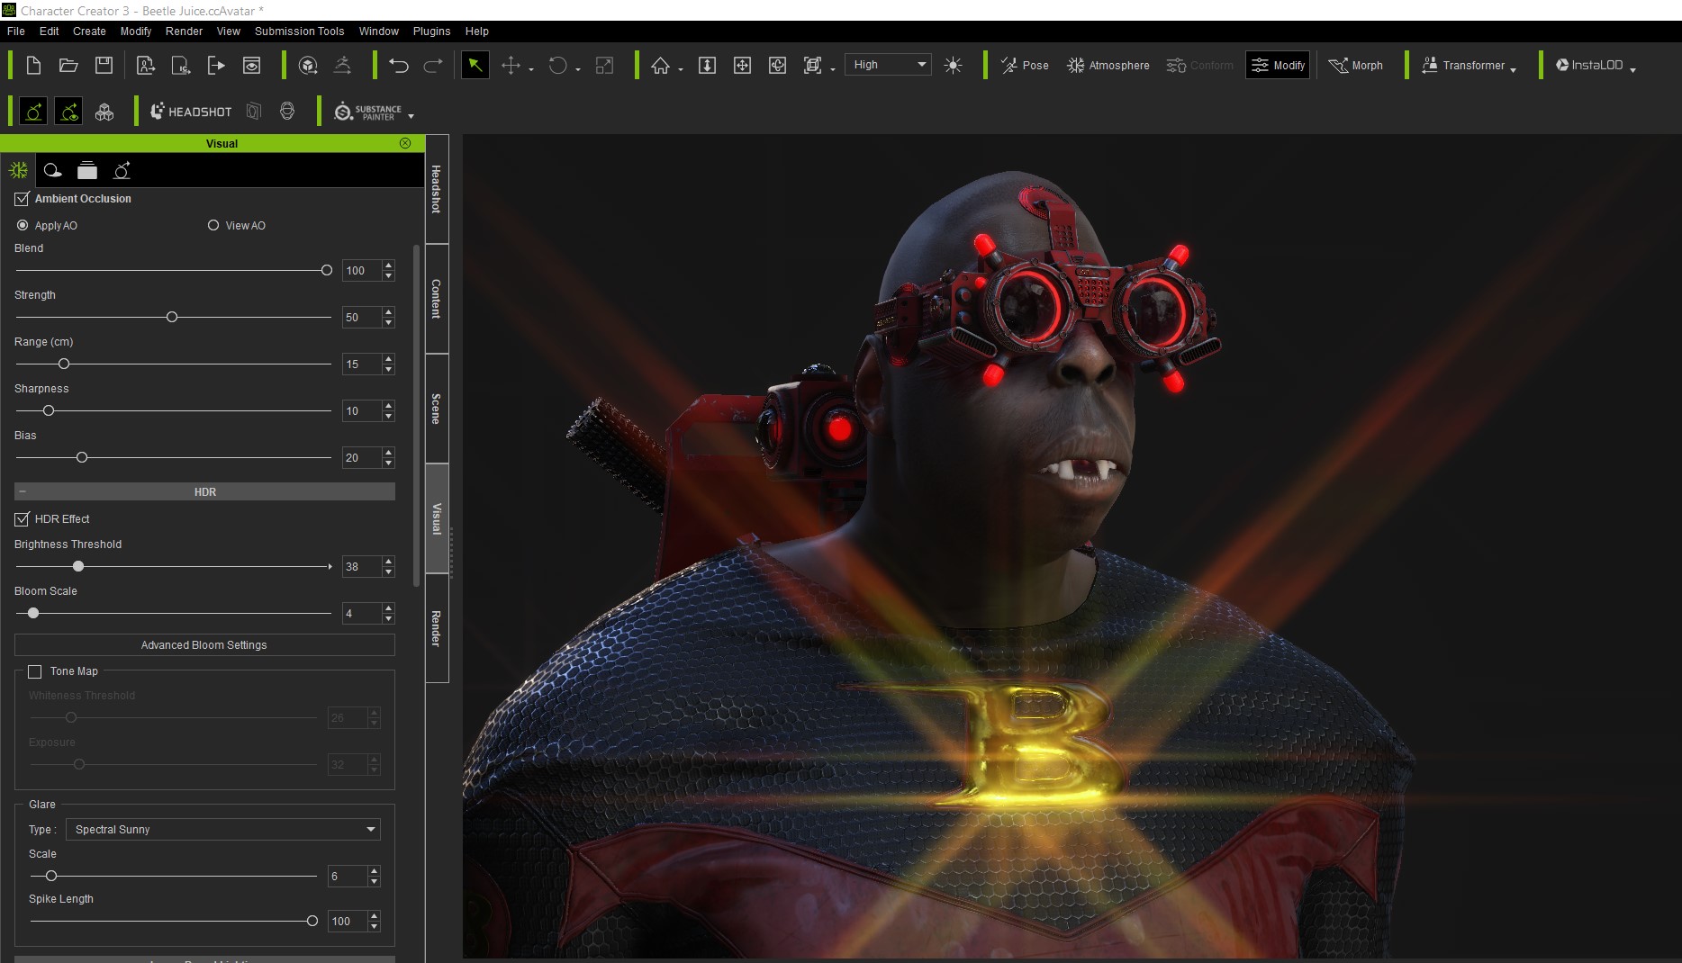Launch the HEADSHOT plugin button
Viewport: 1682px width, 963px height.
[x=191, y=111]
